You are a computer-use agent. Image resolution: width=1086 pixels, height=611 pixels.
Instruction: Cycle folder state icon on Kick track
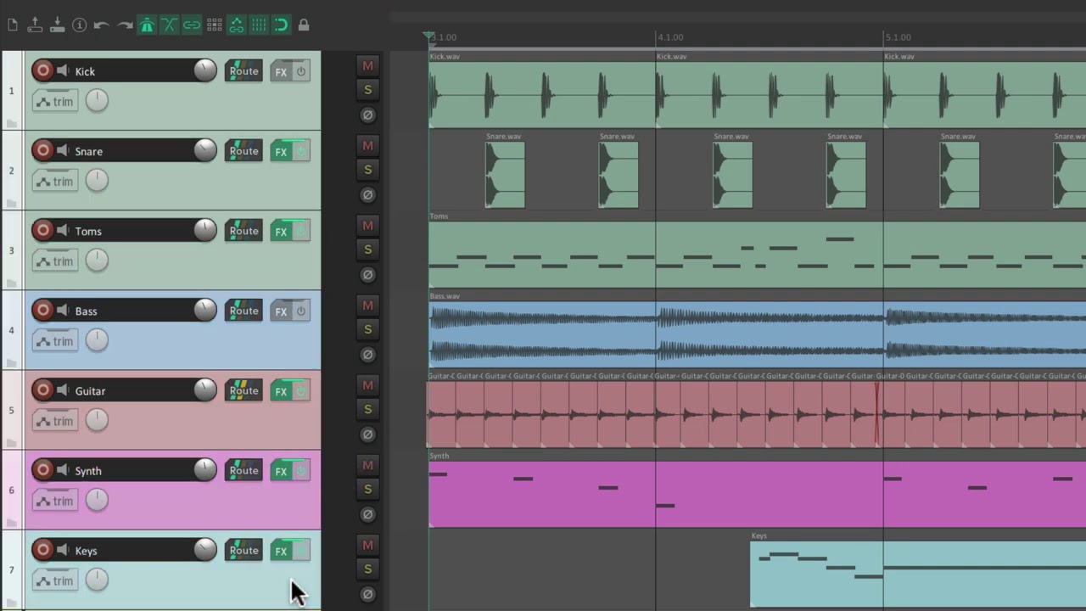pos(11,123)
